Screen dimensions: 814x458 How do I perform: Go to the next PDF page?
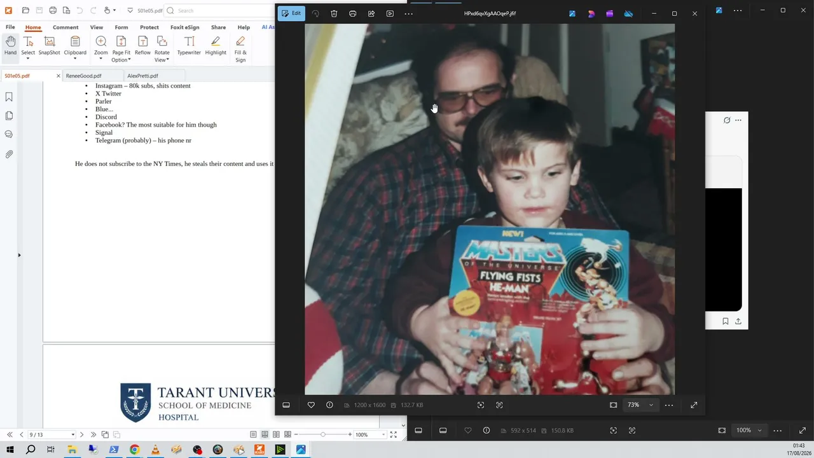coord(81,434)
